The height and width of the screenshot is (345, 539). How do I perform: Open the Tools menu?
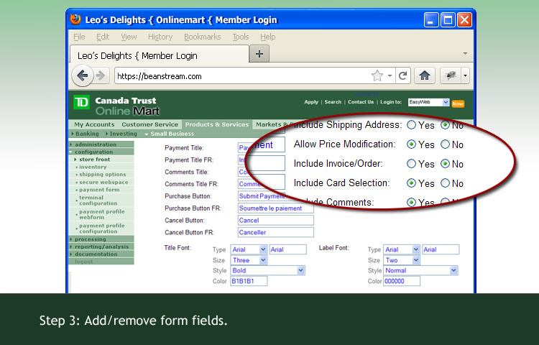(241, 37)
